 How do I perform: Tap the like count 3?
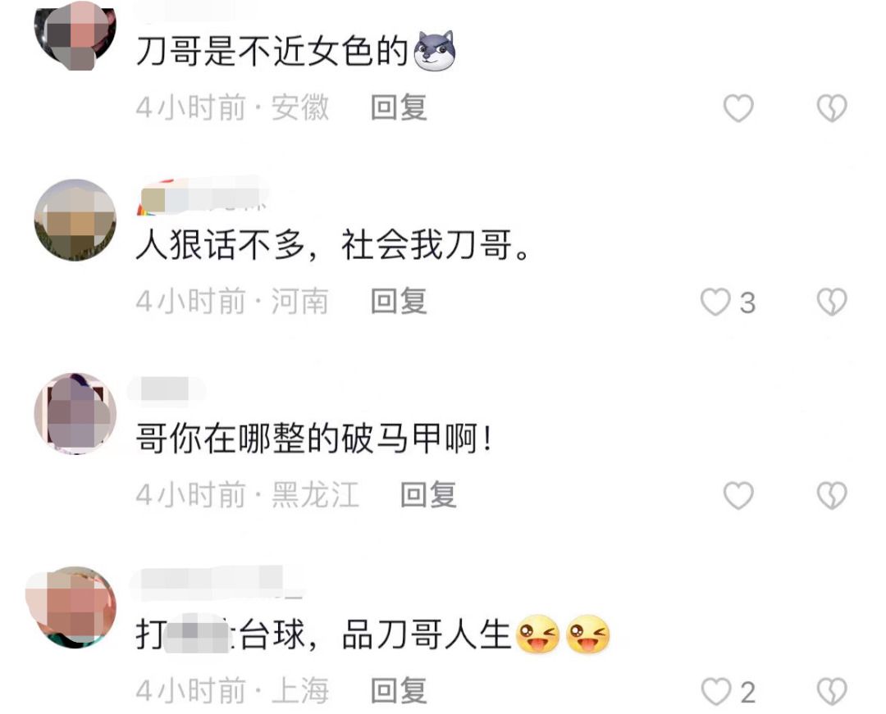747,303
